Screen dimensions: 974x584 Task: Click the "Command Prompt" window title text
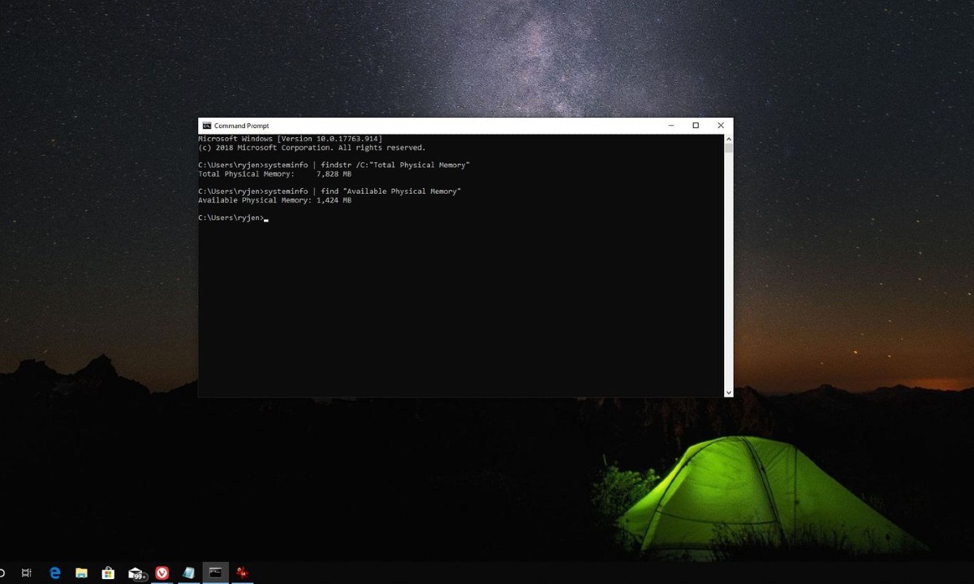coord(241,126)
